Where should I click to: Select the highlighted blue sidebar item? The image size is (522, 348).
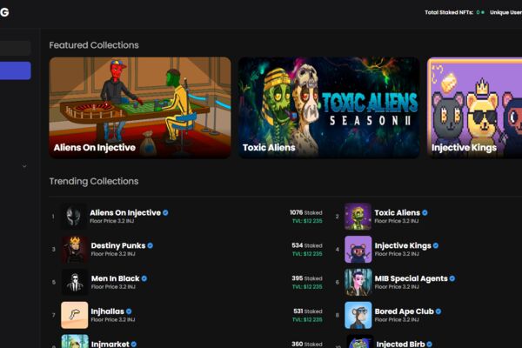16,70
